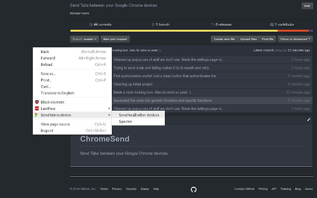Choose Translate to English
The image size is (317, 198).
click(72, 93)
